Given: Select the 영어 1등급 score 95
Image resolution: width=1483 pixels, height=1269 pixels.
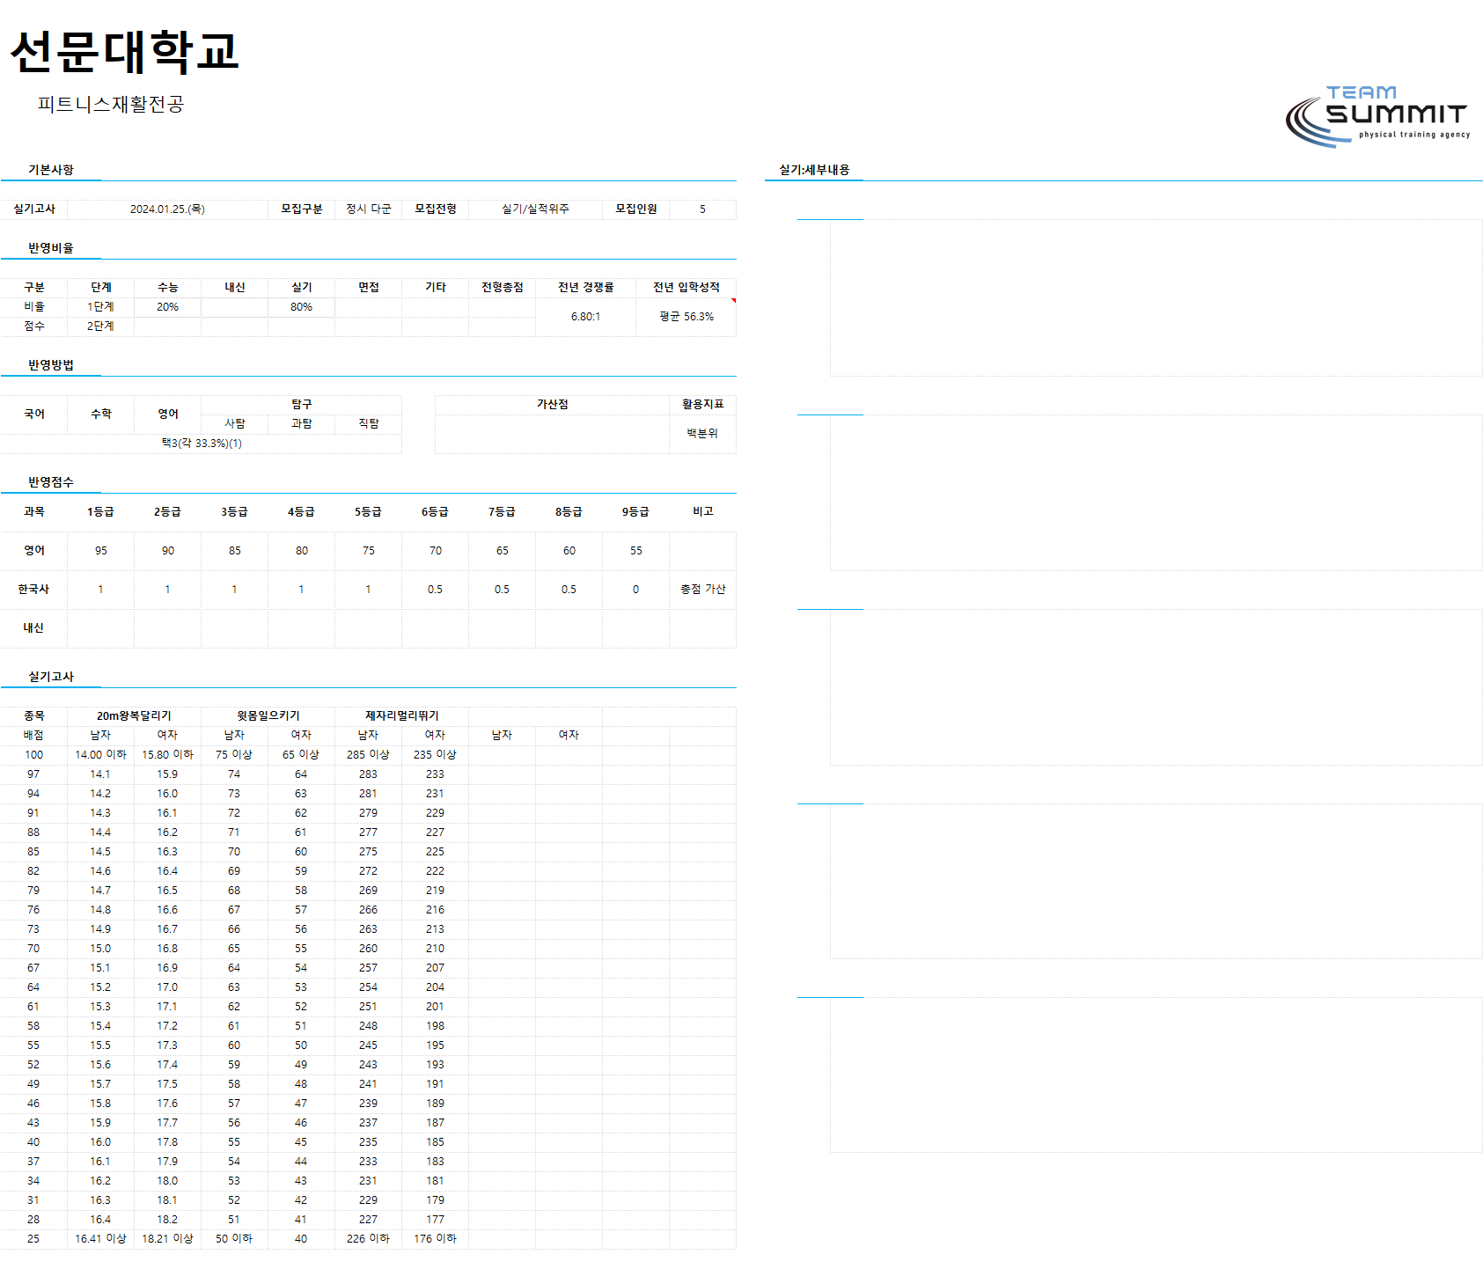Looking at the screenshot, I should [x=100, y=551].
